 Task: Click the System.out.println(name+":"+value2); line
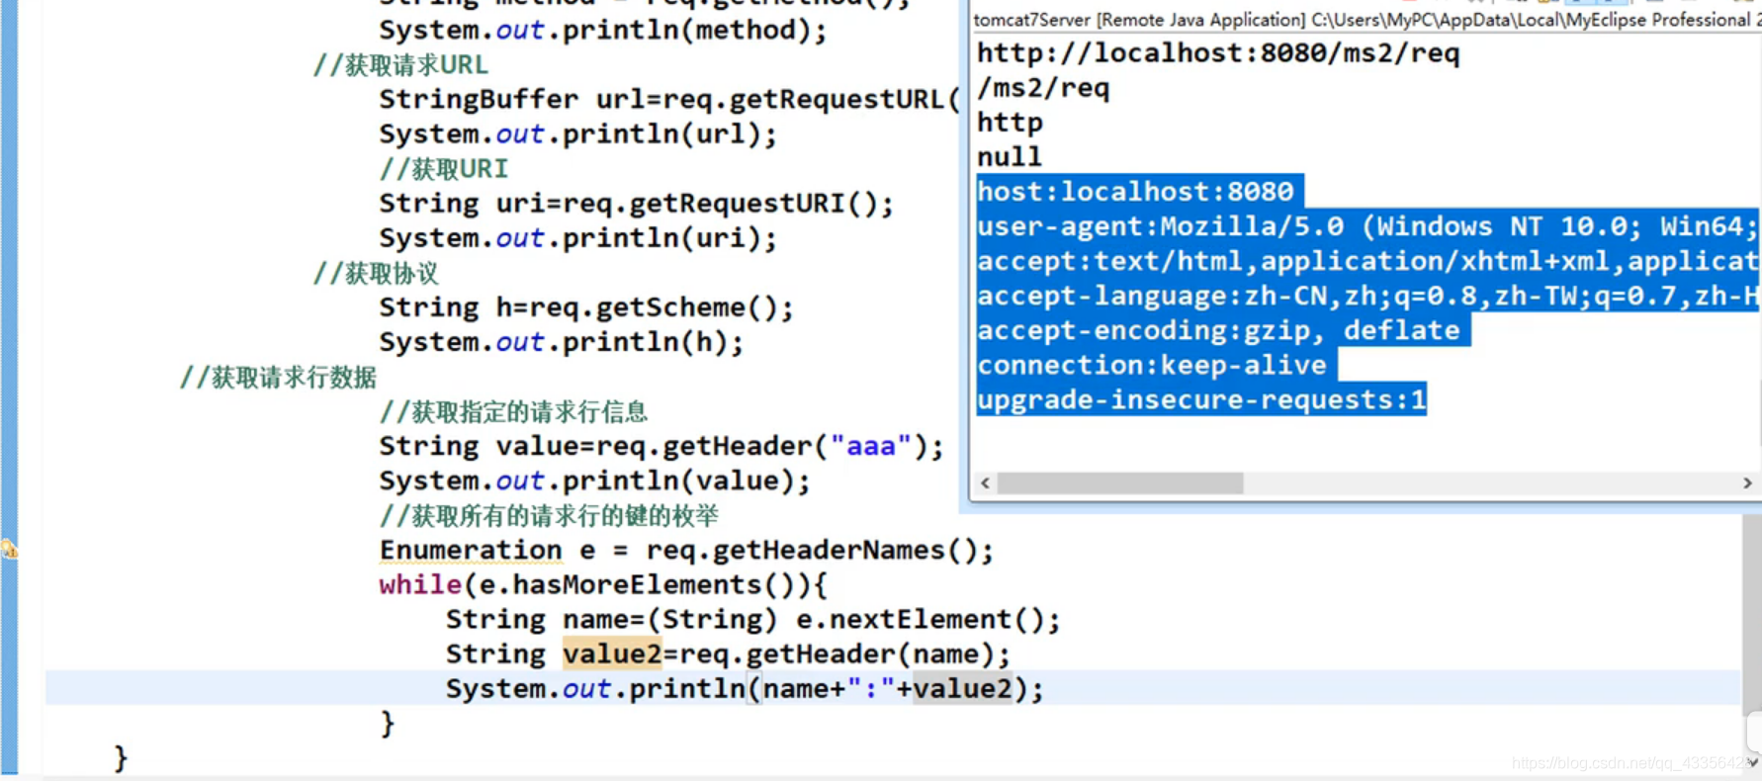pyautogui.click(x=745, y=689)
